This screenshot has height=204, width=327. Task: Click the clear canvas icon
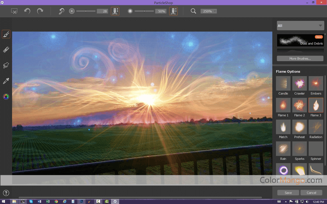tap(14, 11)
